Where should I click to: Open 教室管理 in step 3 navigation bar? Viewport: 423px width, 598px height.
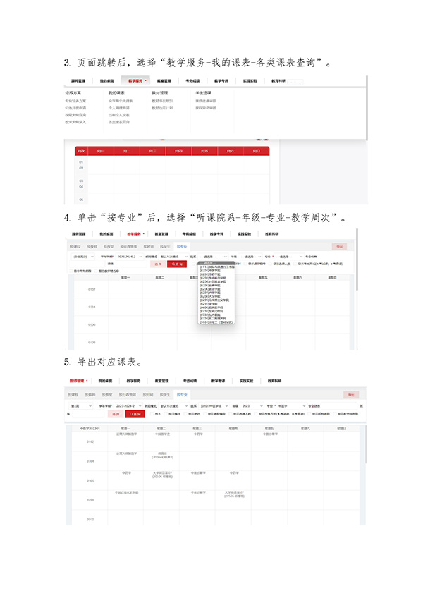[164, 81]
